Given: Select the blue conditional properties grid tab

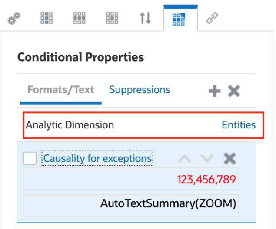Looking at the screenshot, I should [179, 19].
